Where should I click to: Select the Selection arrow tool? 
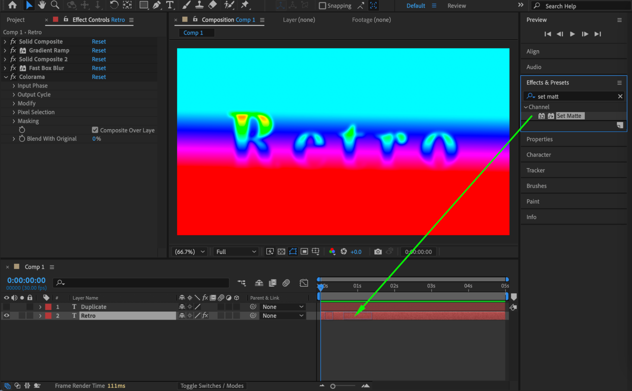pos(29,5)
